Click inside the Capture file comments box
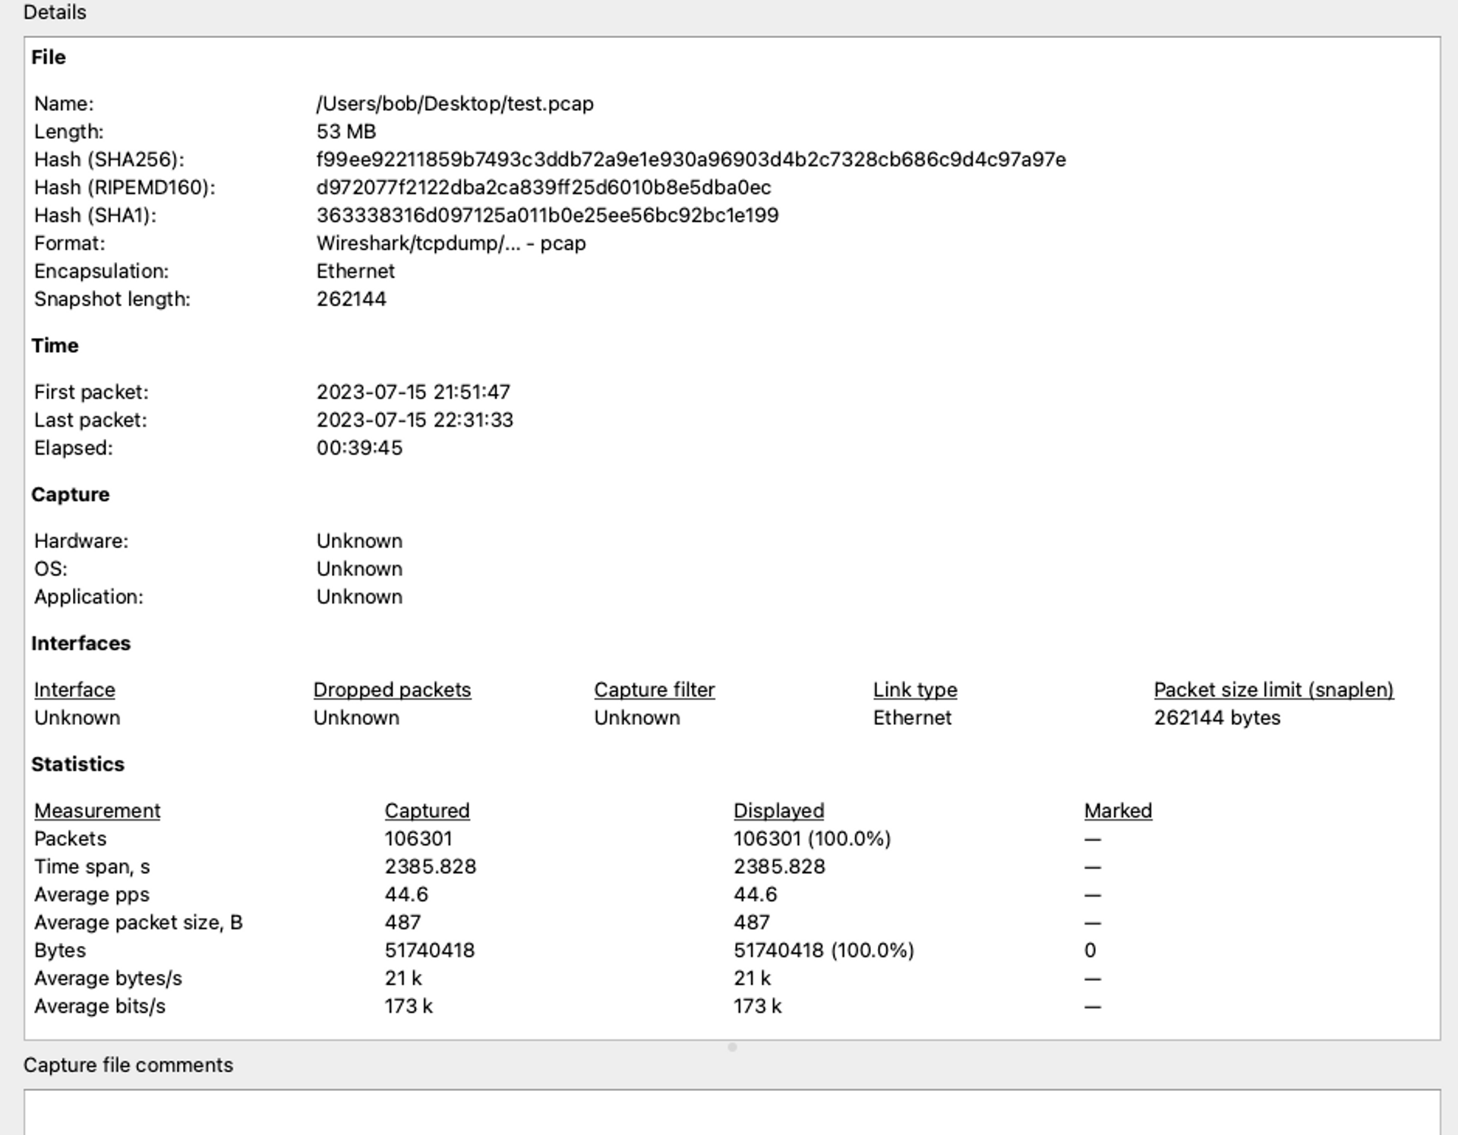Image resolution: width=1458 pixels, height=1135 pixels. tap(731, 1112)
